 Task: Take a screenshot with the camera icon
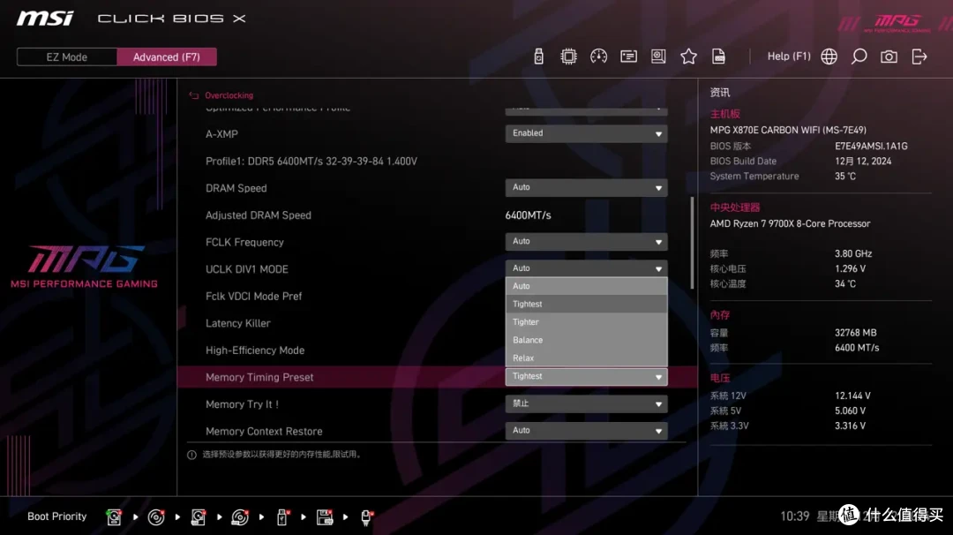click(889, 57)
